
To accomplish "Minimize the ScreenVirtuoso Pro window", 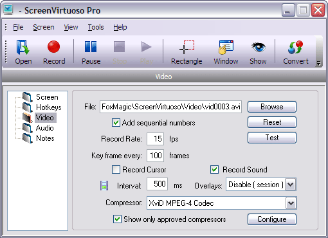I will 288,10.
